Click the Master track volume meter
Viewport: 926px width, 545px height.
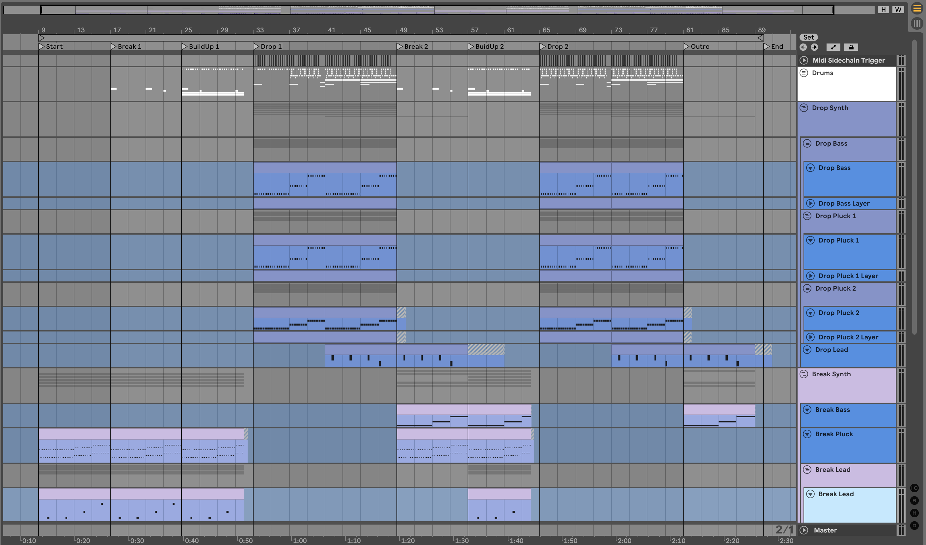tap(901, 530)
